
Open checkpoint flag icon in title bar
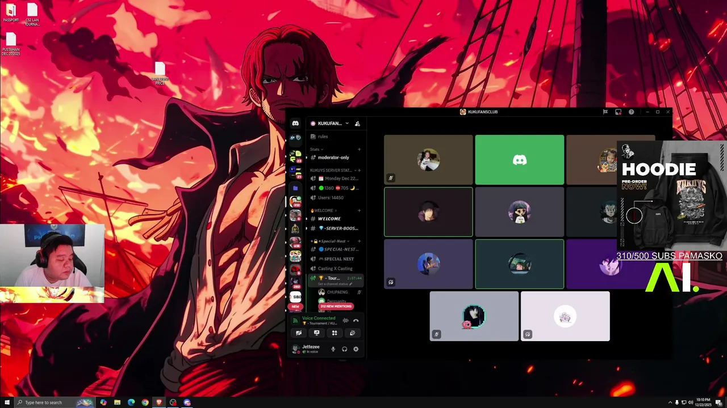tap(605, 112)
